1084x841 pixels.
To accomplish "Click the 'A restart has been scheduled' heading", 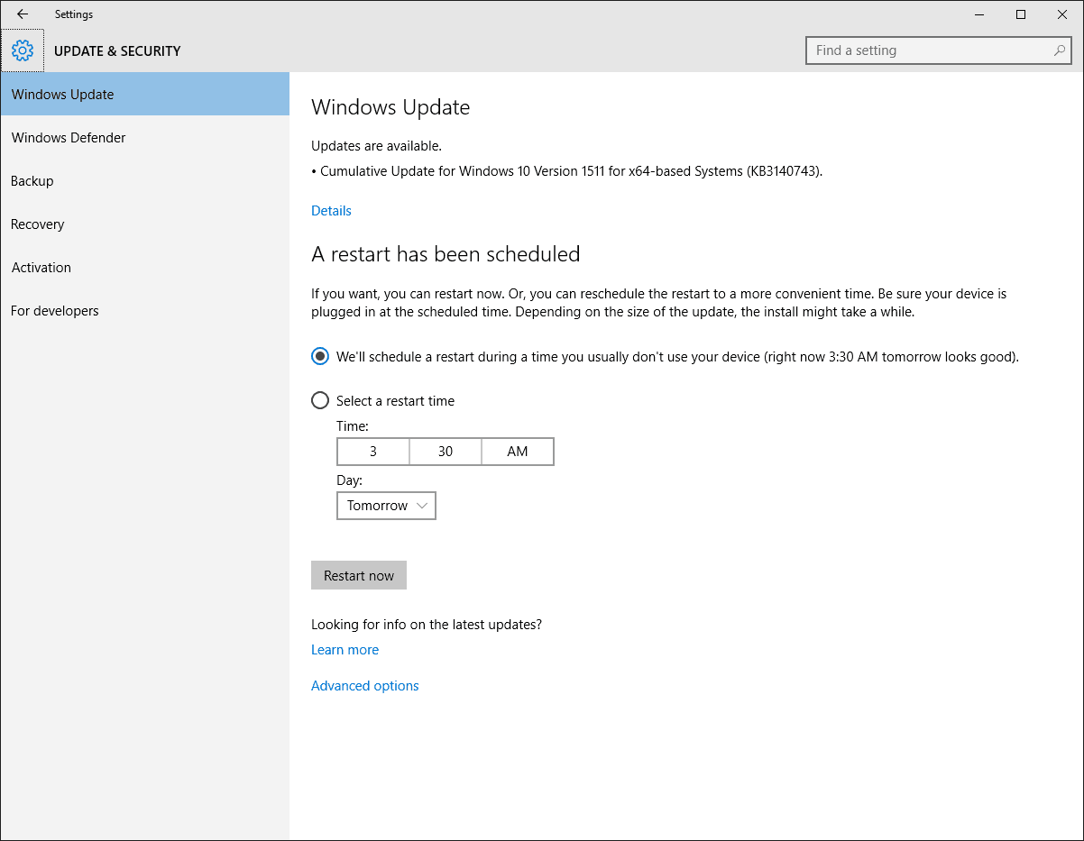I will tap(446, 254).
